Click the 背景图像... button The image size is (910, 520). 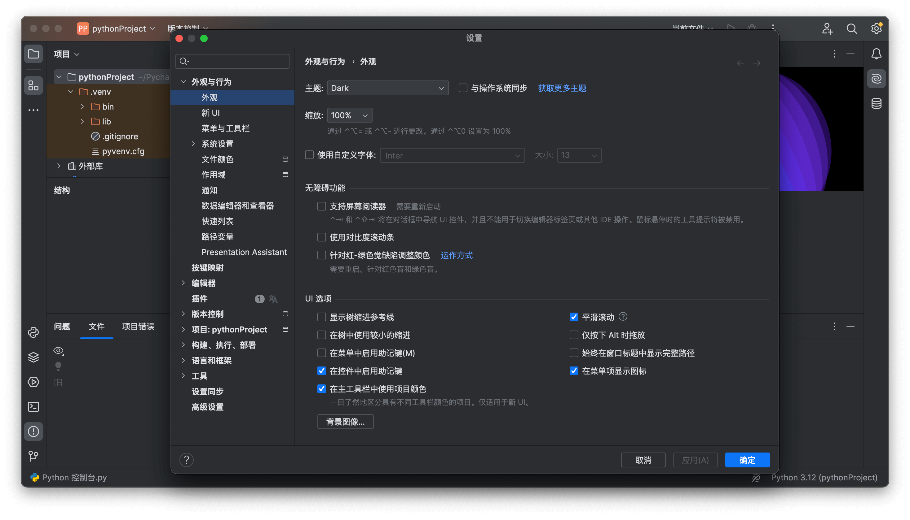[345, 422]
